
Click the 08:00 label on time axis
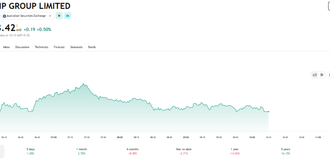[119, 137]
